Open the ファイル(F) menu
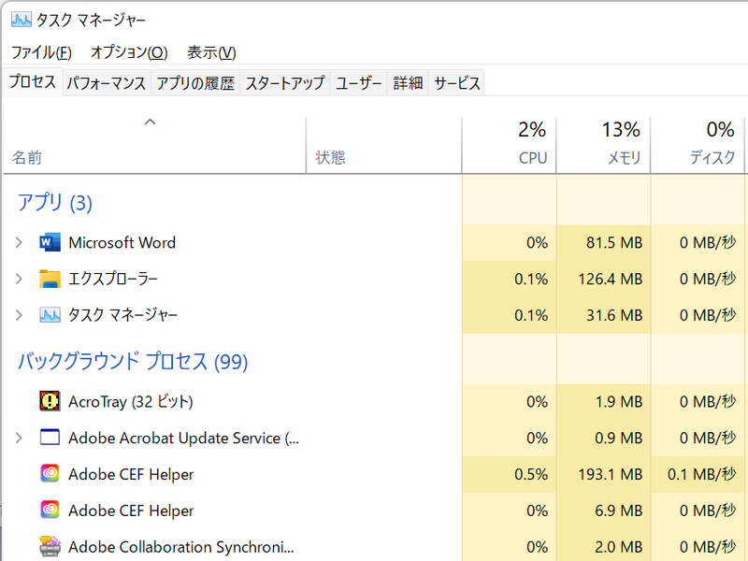This screenshot has width=748, height=561. (x=41, y=52)
